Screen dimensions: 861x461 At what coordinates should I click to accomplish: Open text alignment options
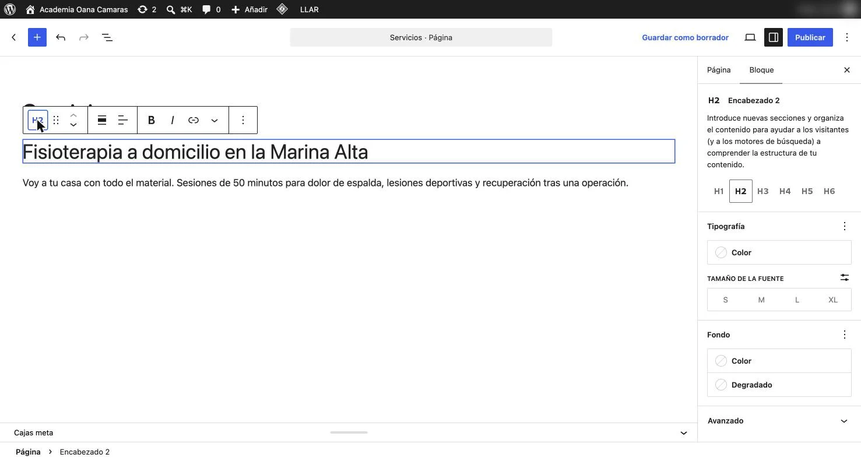tap(123, 120)
